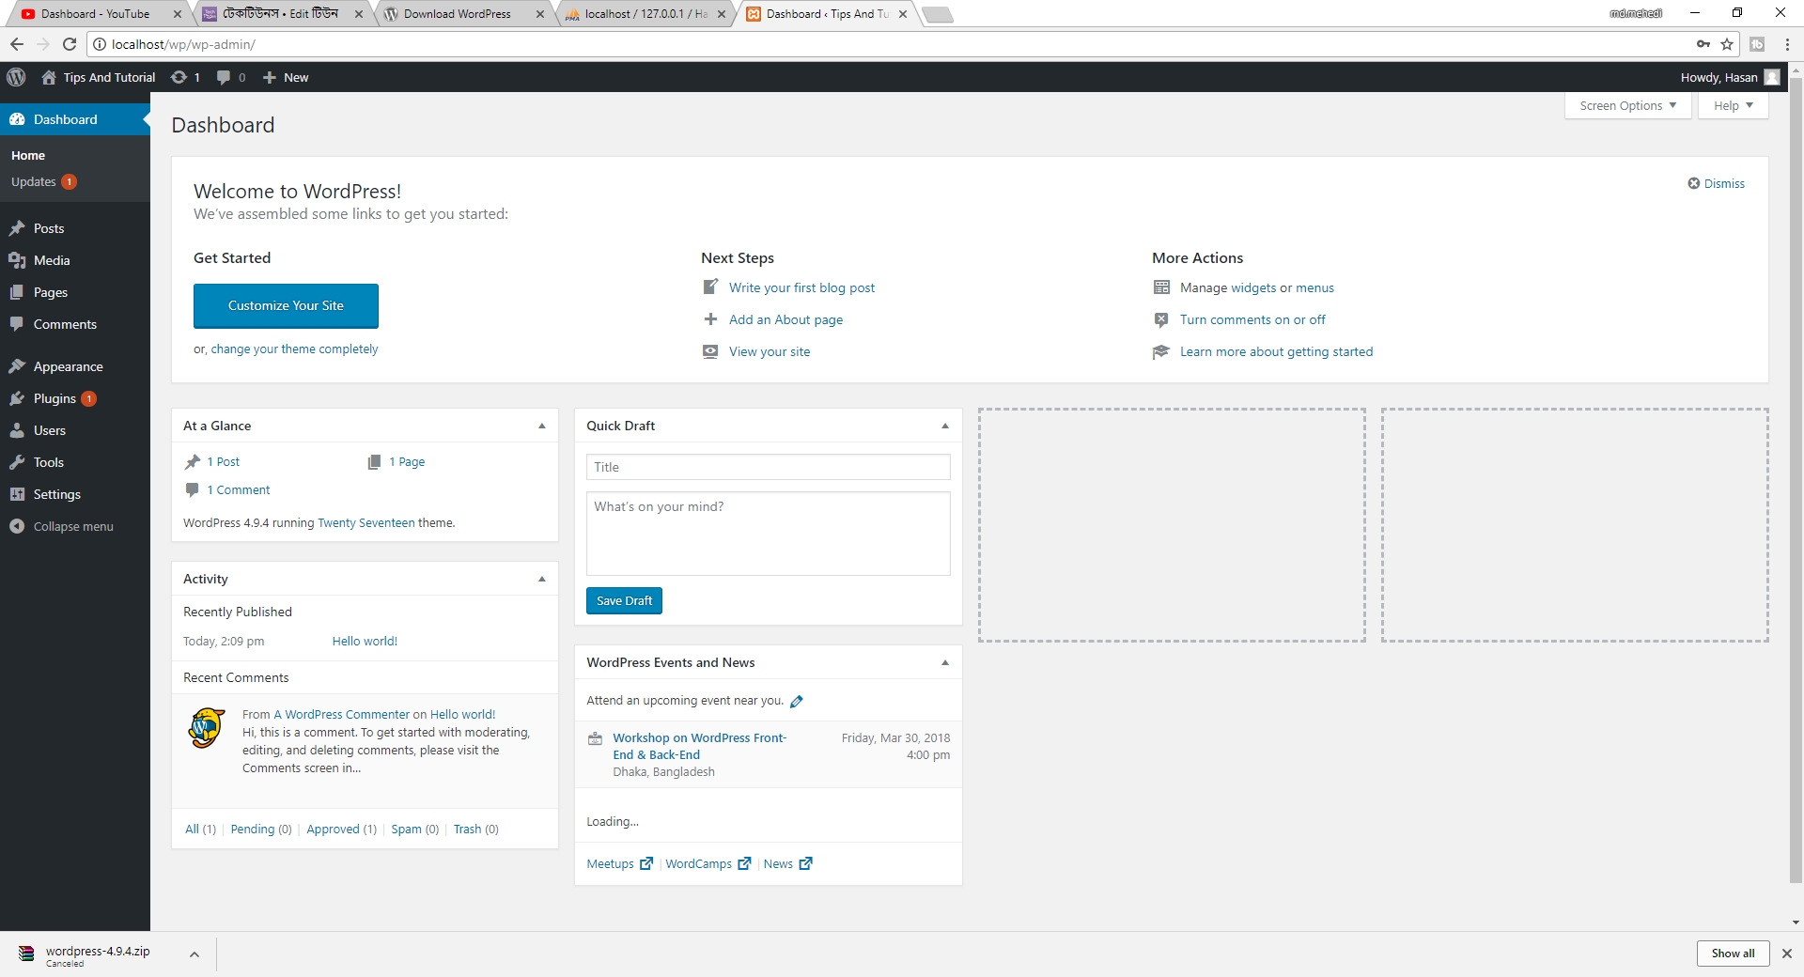Open Chrome three-dot menu
1804x977 pixels.
tap(1787, 44)
